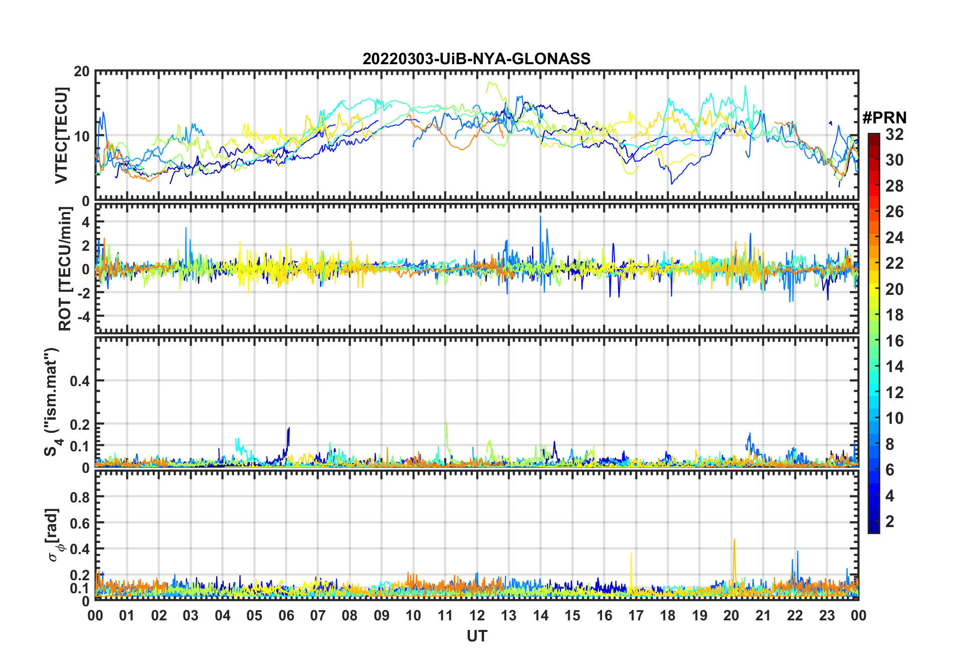Select the UT x-axis label

[477, 636]
